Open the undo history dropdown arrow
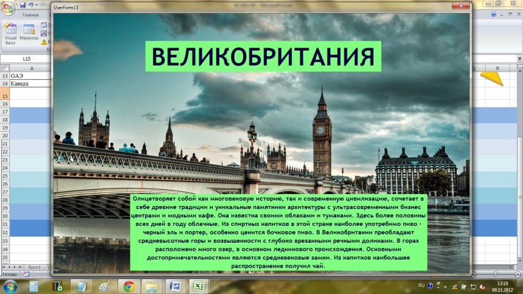The width and height of the screenshot is (523, 294). [36, 4]
